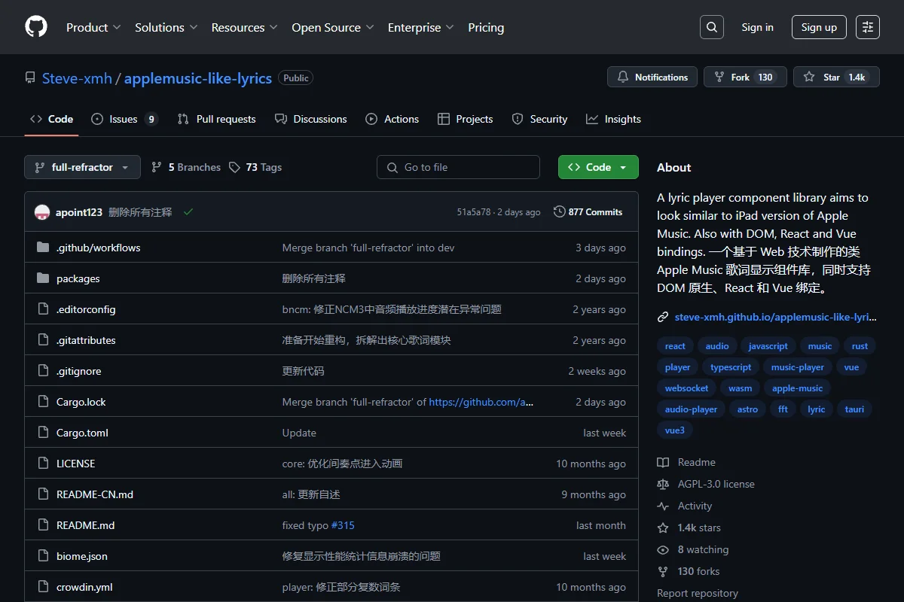
Task: Expand the full-refractor branch dropdown
Action: point(82,167)
